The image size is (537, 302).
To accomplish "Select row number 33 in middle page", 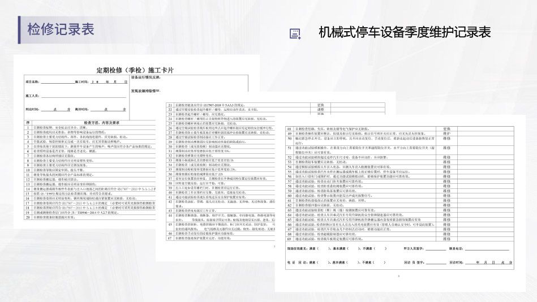I will [170, 160].
